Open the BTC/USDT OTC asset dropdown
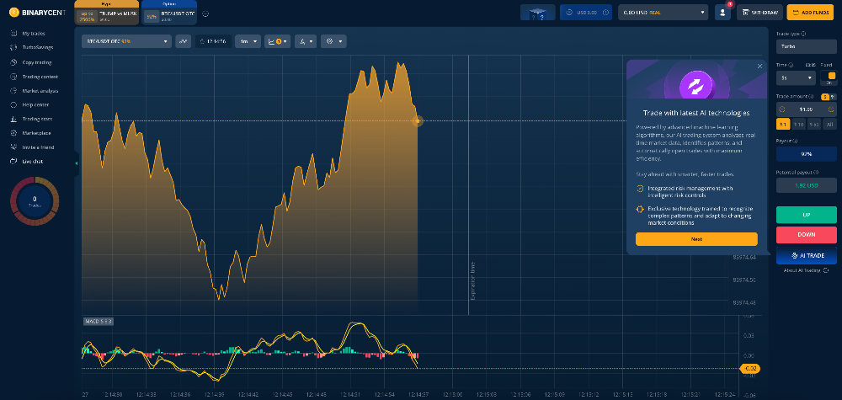Image resolution: width=842 pixels, height=400 pixels. [x=126, y=40]
